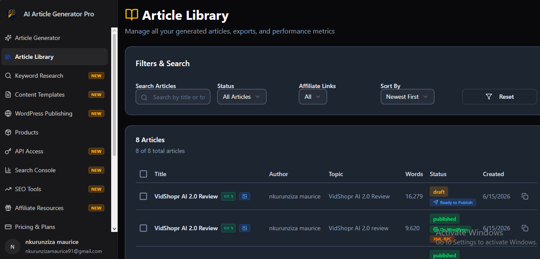Open the Status dropdown showing All Articles
Image resolution: width=540 pixels, height=259 pixels.
pyautogui.click(x=242, y=97)
